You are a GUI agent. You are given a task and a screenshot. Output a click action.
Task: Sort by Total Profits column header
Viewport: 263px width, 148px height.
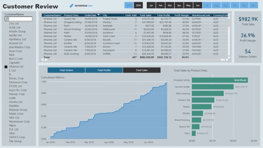point(163,15)
